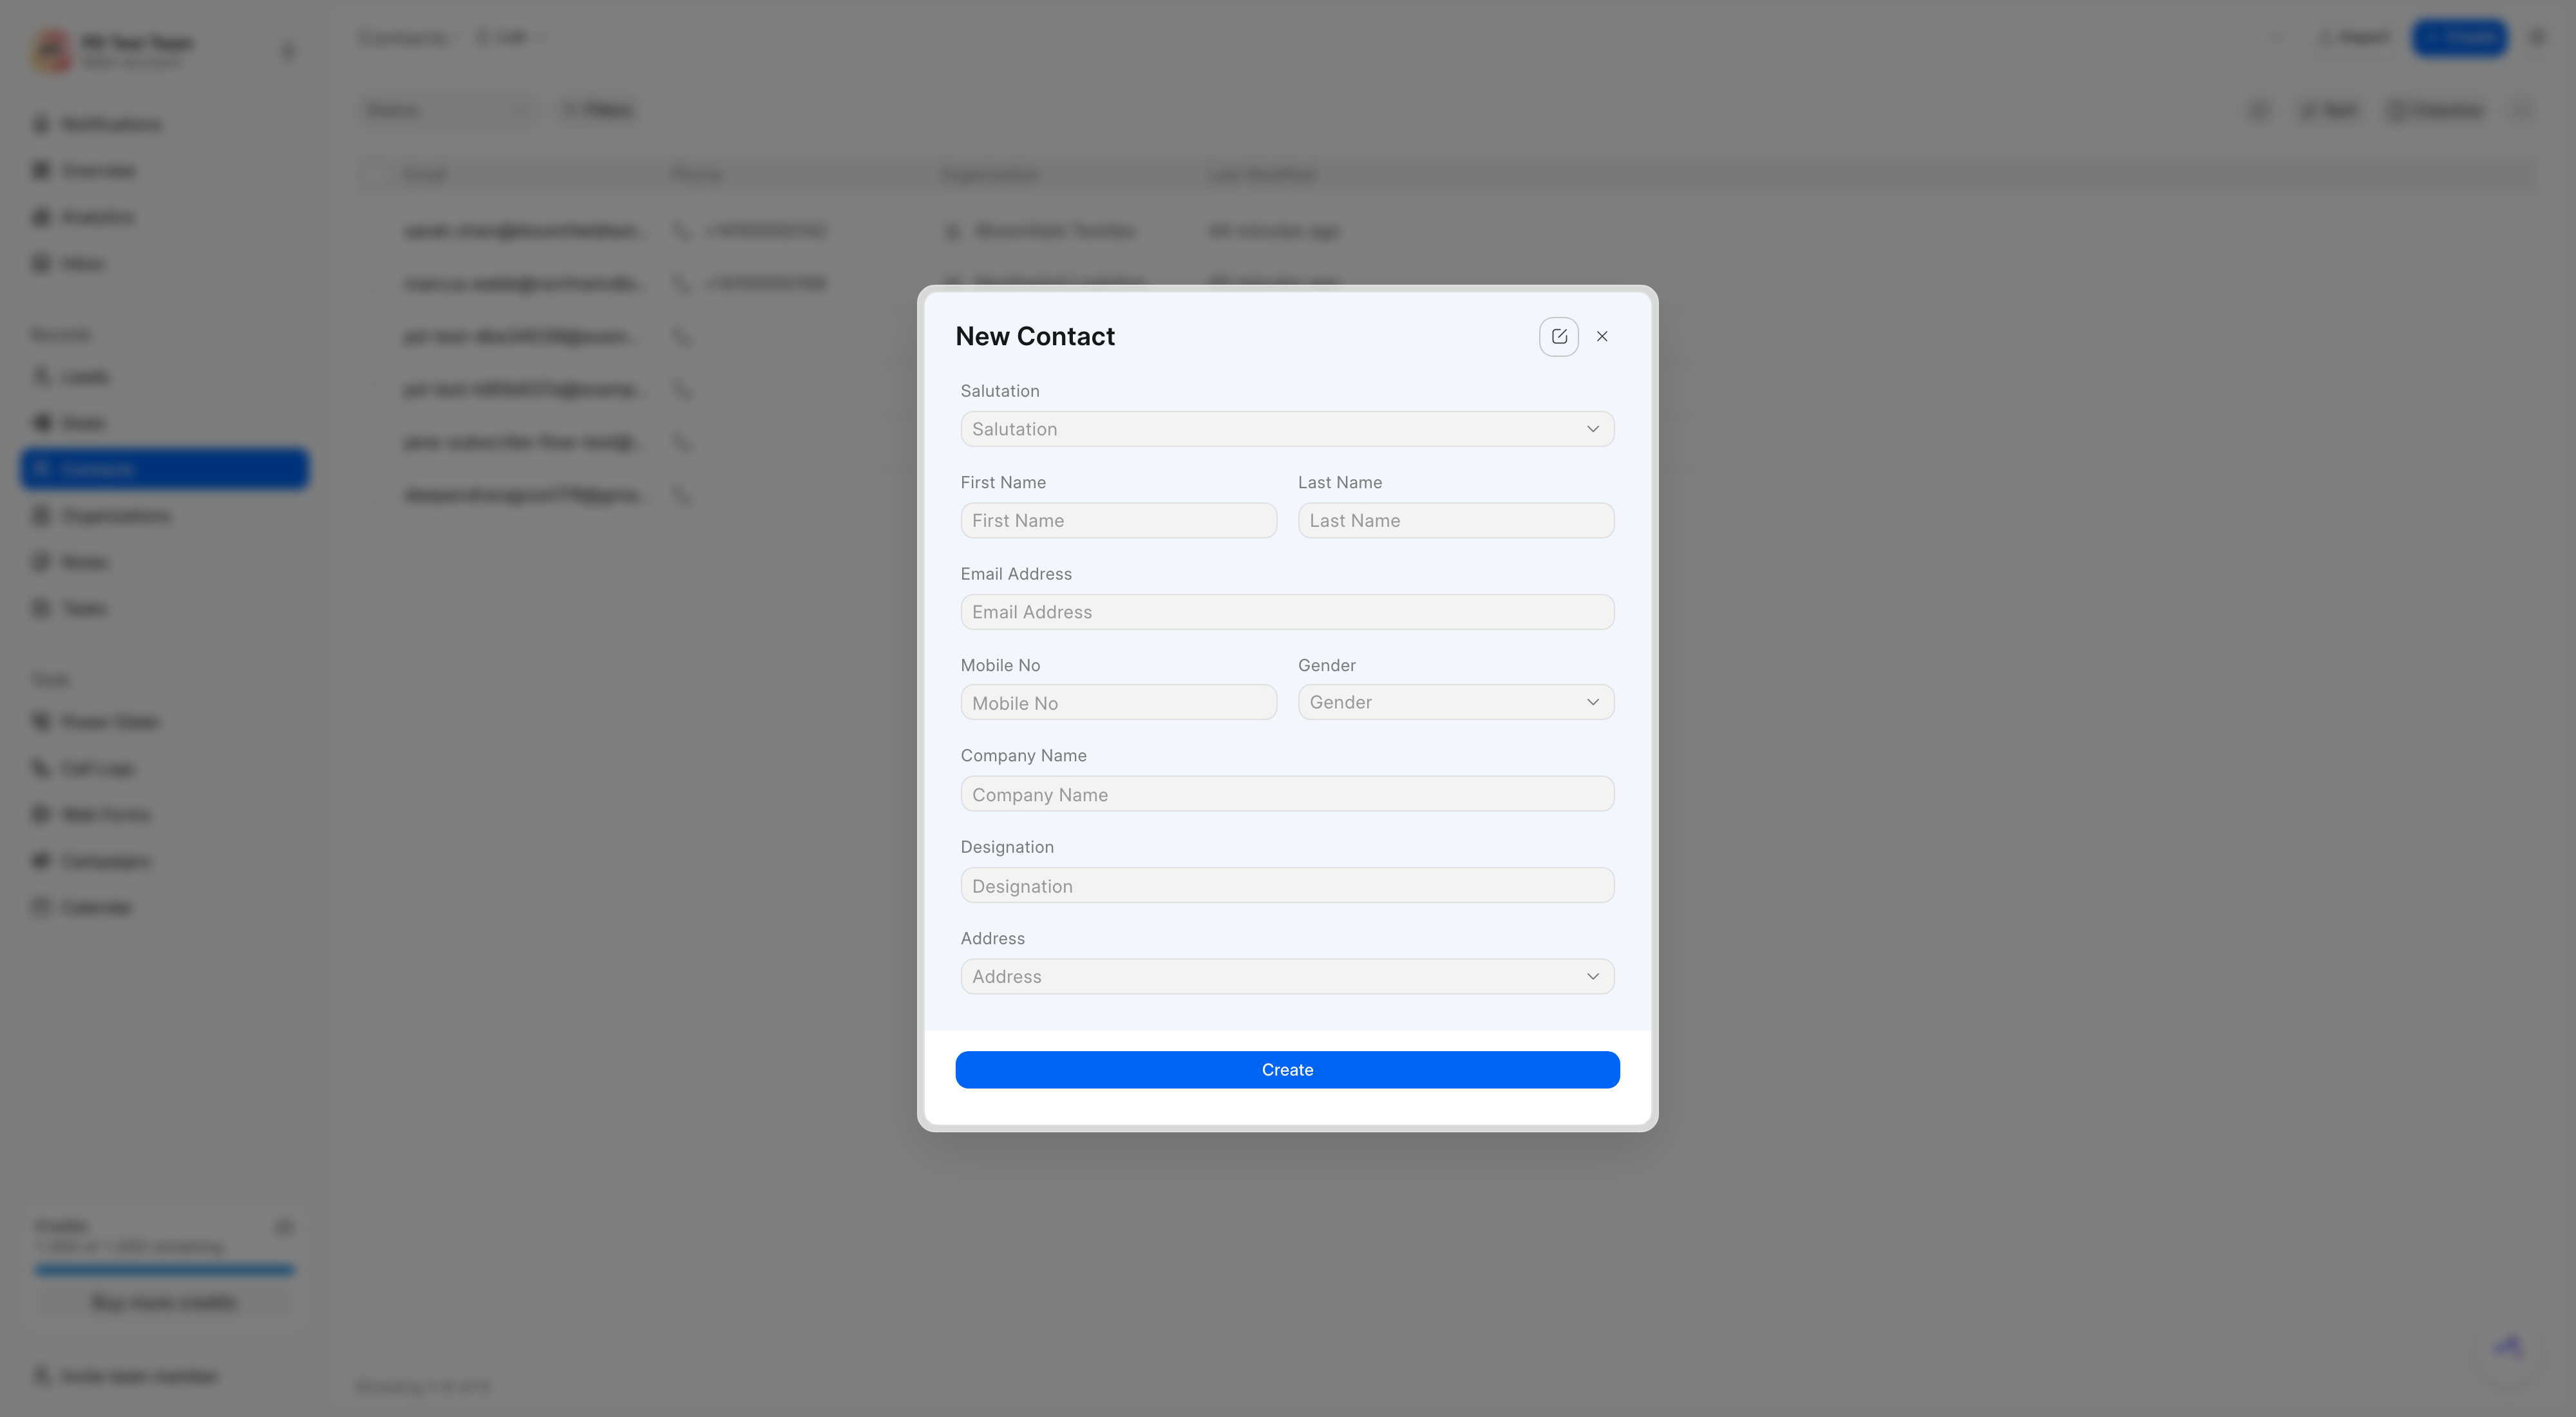Viewport: 2576px width, 1417px height.
Task: Select the Mobile No input
Action: 1118,702
